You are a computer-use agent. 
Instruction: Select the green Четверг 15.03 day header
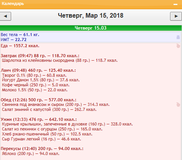[x=91, y=28]
